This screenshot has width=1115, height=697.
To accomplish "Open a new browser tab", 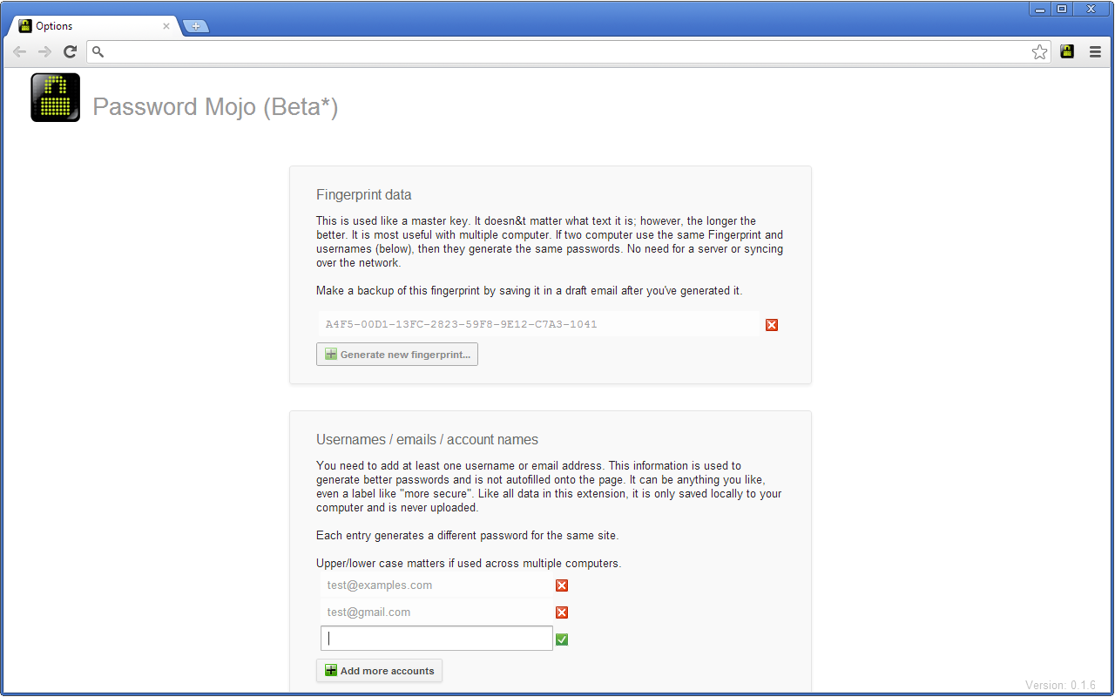I will pos(196,26).
